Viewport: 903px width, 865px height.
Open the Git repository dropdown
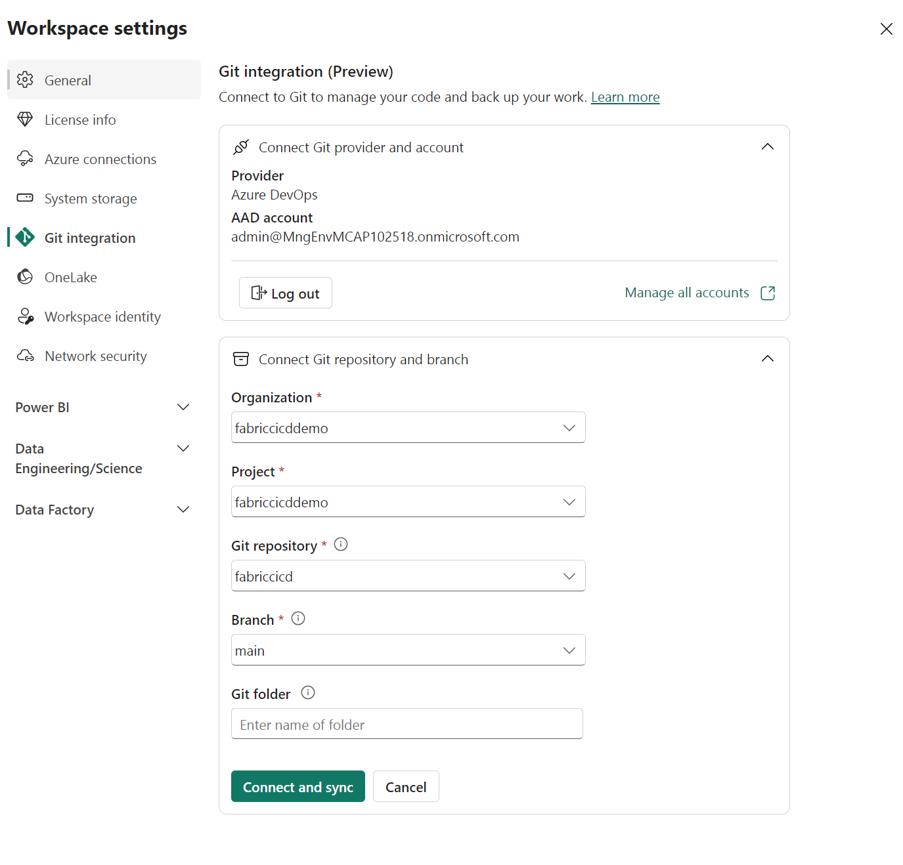(x=408, y=576)
